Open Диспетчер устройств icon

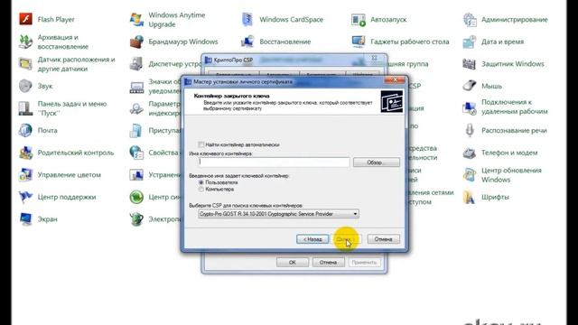[x=136, y=64]
